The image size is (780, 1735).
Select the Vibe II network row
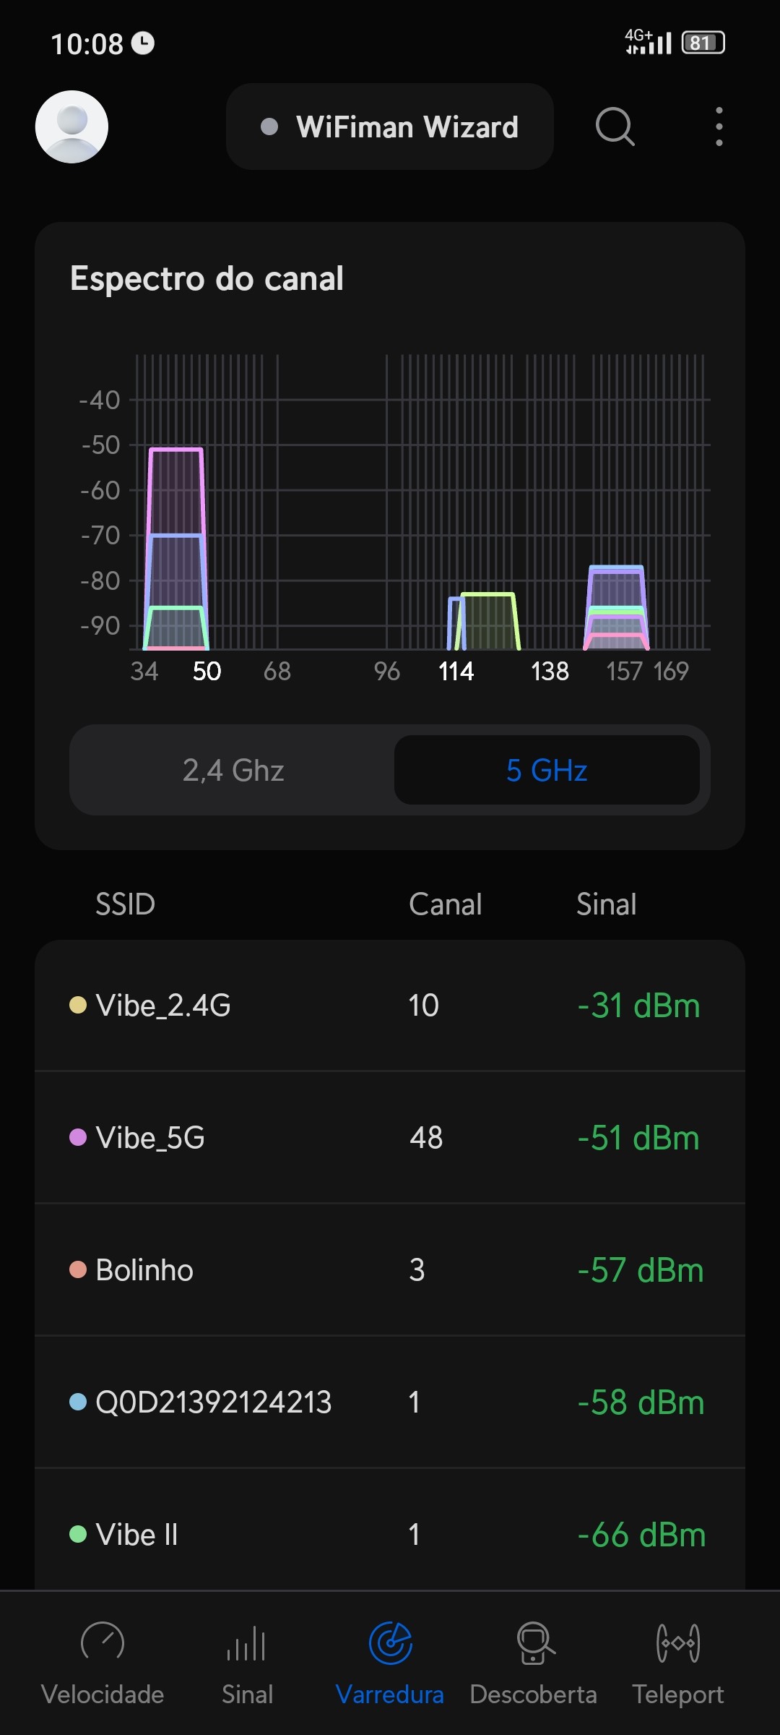coord(390,1534)
